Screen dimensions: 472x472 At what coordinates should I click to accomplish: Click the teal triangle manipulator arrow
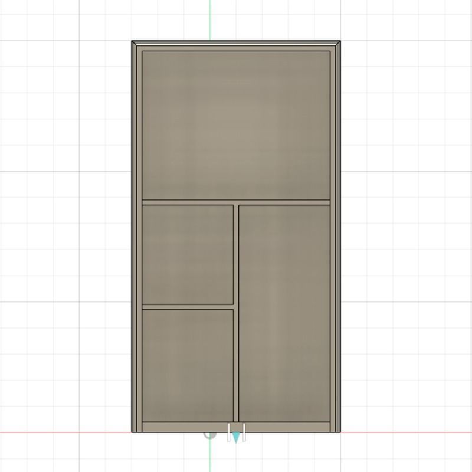(236, 437)
